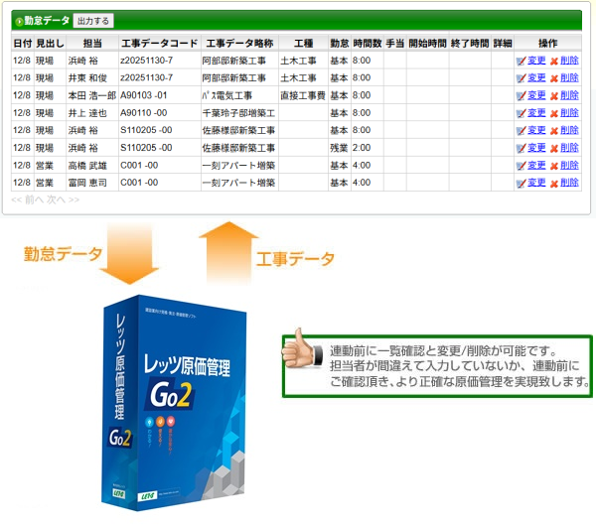Click red delete X icon in 残業 row
The width and height of the screenshot is (596, 528).
[x=554, y=149]
